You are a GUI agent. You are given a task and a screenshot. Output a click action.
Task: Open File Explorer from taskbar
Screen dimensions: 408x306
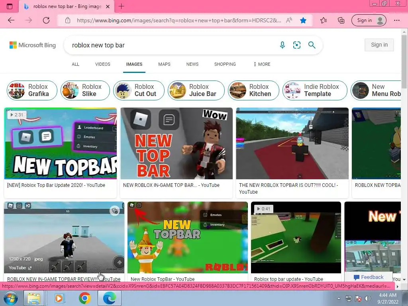tap(34, 298)
